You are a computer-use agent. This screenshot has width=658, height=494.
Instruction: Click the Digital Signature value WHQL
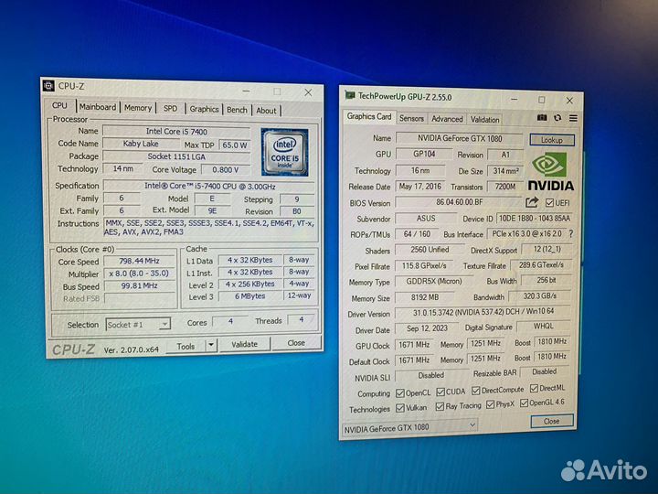tap(544, 326)
